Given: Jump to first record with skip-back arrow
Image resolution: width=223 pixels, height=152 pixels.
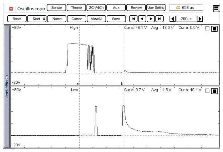Looking at the screenshot, I should pos(134,19).
